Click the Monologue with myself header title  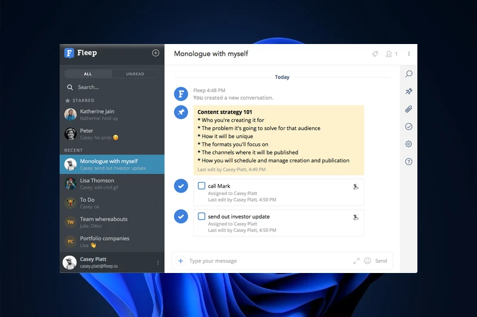click(211, 54)
